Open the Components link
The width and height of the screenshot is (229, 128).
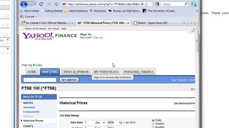tap(31, 112)
